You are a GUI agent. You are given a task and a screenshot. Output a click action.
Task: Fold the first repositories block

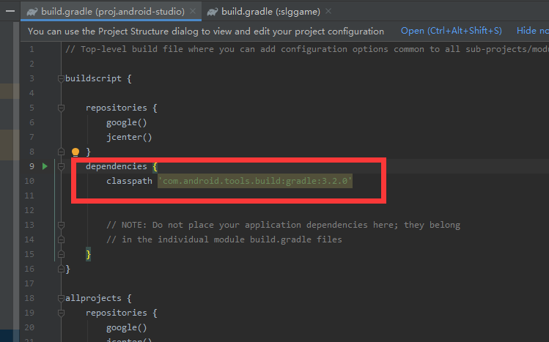[61, 108]
